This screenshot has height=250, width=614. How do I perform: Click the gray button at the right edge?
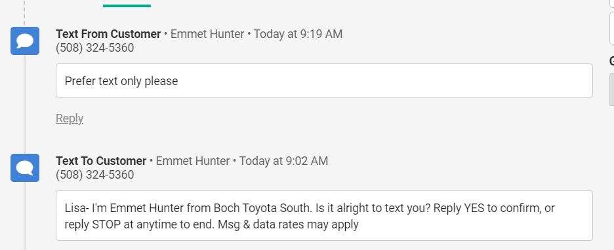point(611,90)
